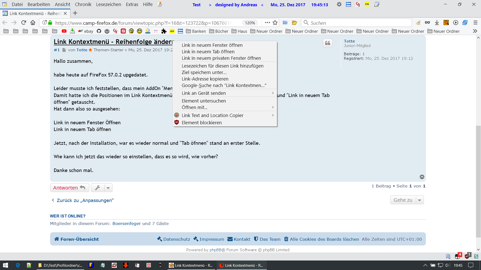Image resolution: width=481 pixels, height=270 pixels.
Task: Click the quote post icon
Action: (x=327, y=43)
